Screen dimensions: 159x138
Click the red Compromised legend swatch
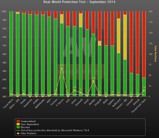(x=18, y=121)
